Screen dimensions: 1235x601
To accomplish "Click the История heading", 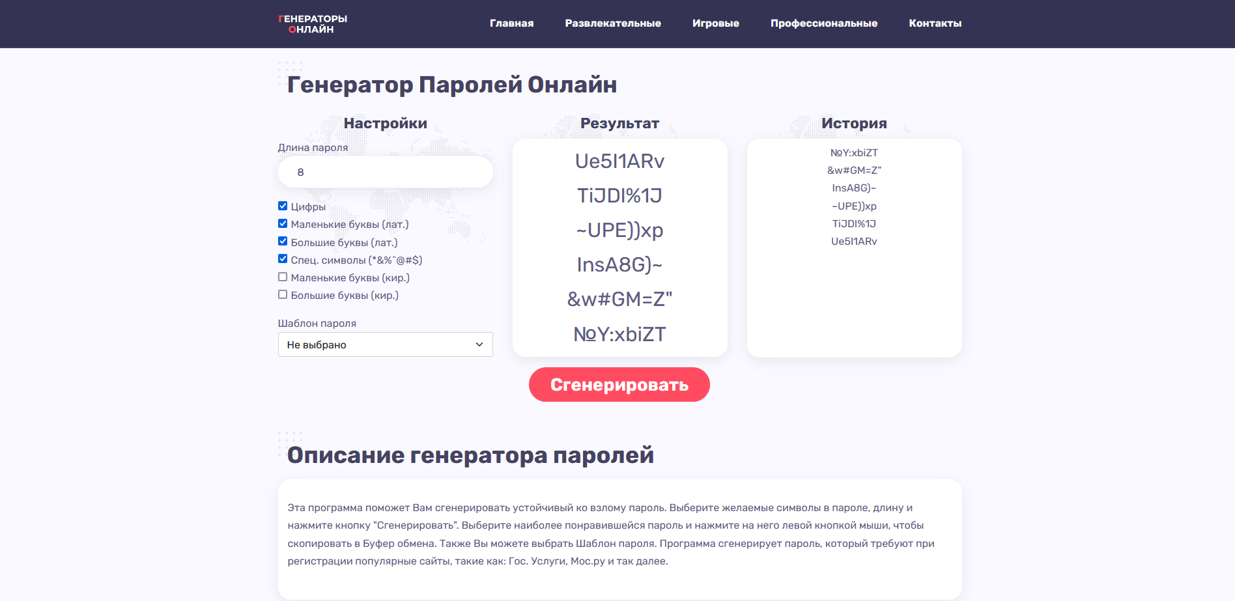I will click(x=854, y=123).
